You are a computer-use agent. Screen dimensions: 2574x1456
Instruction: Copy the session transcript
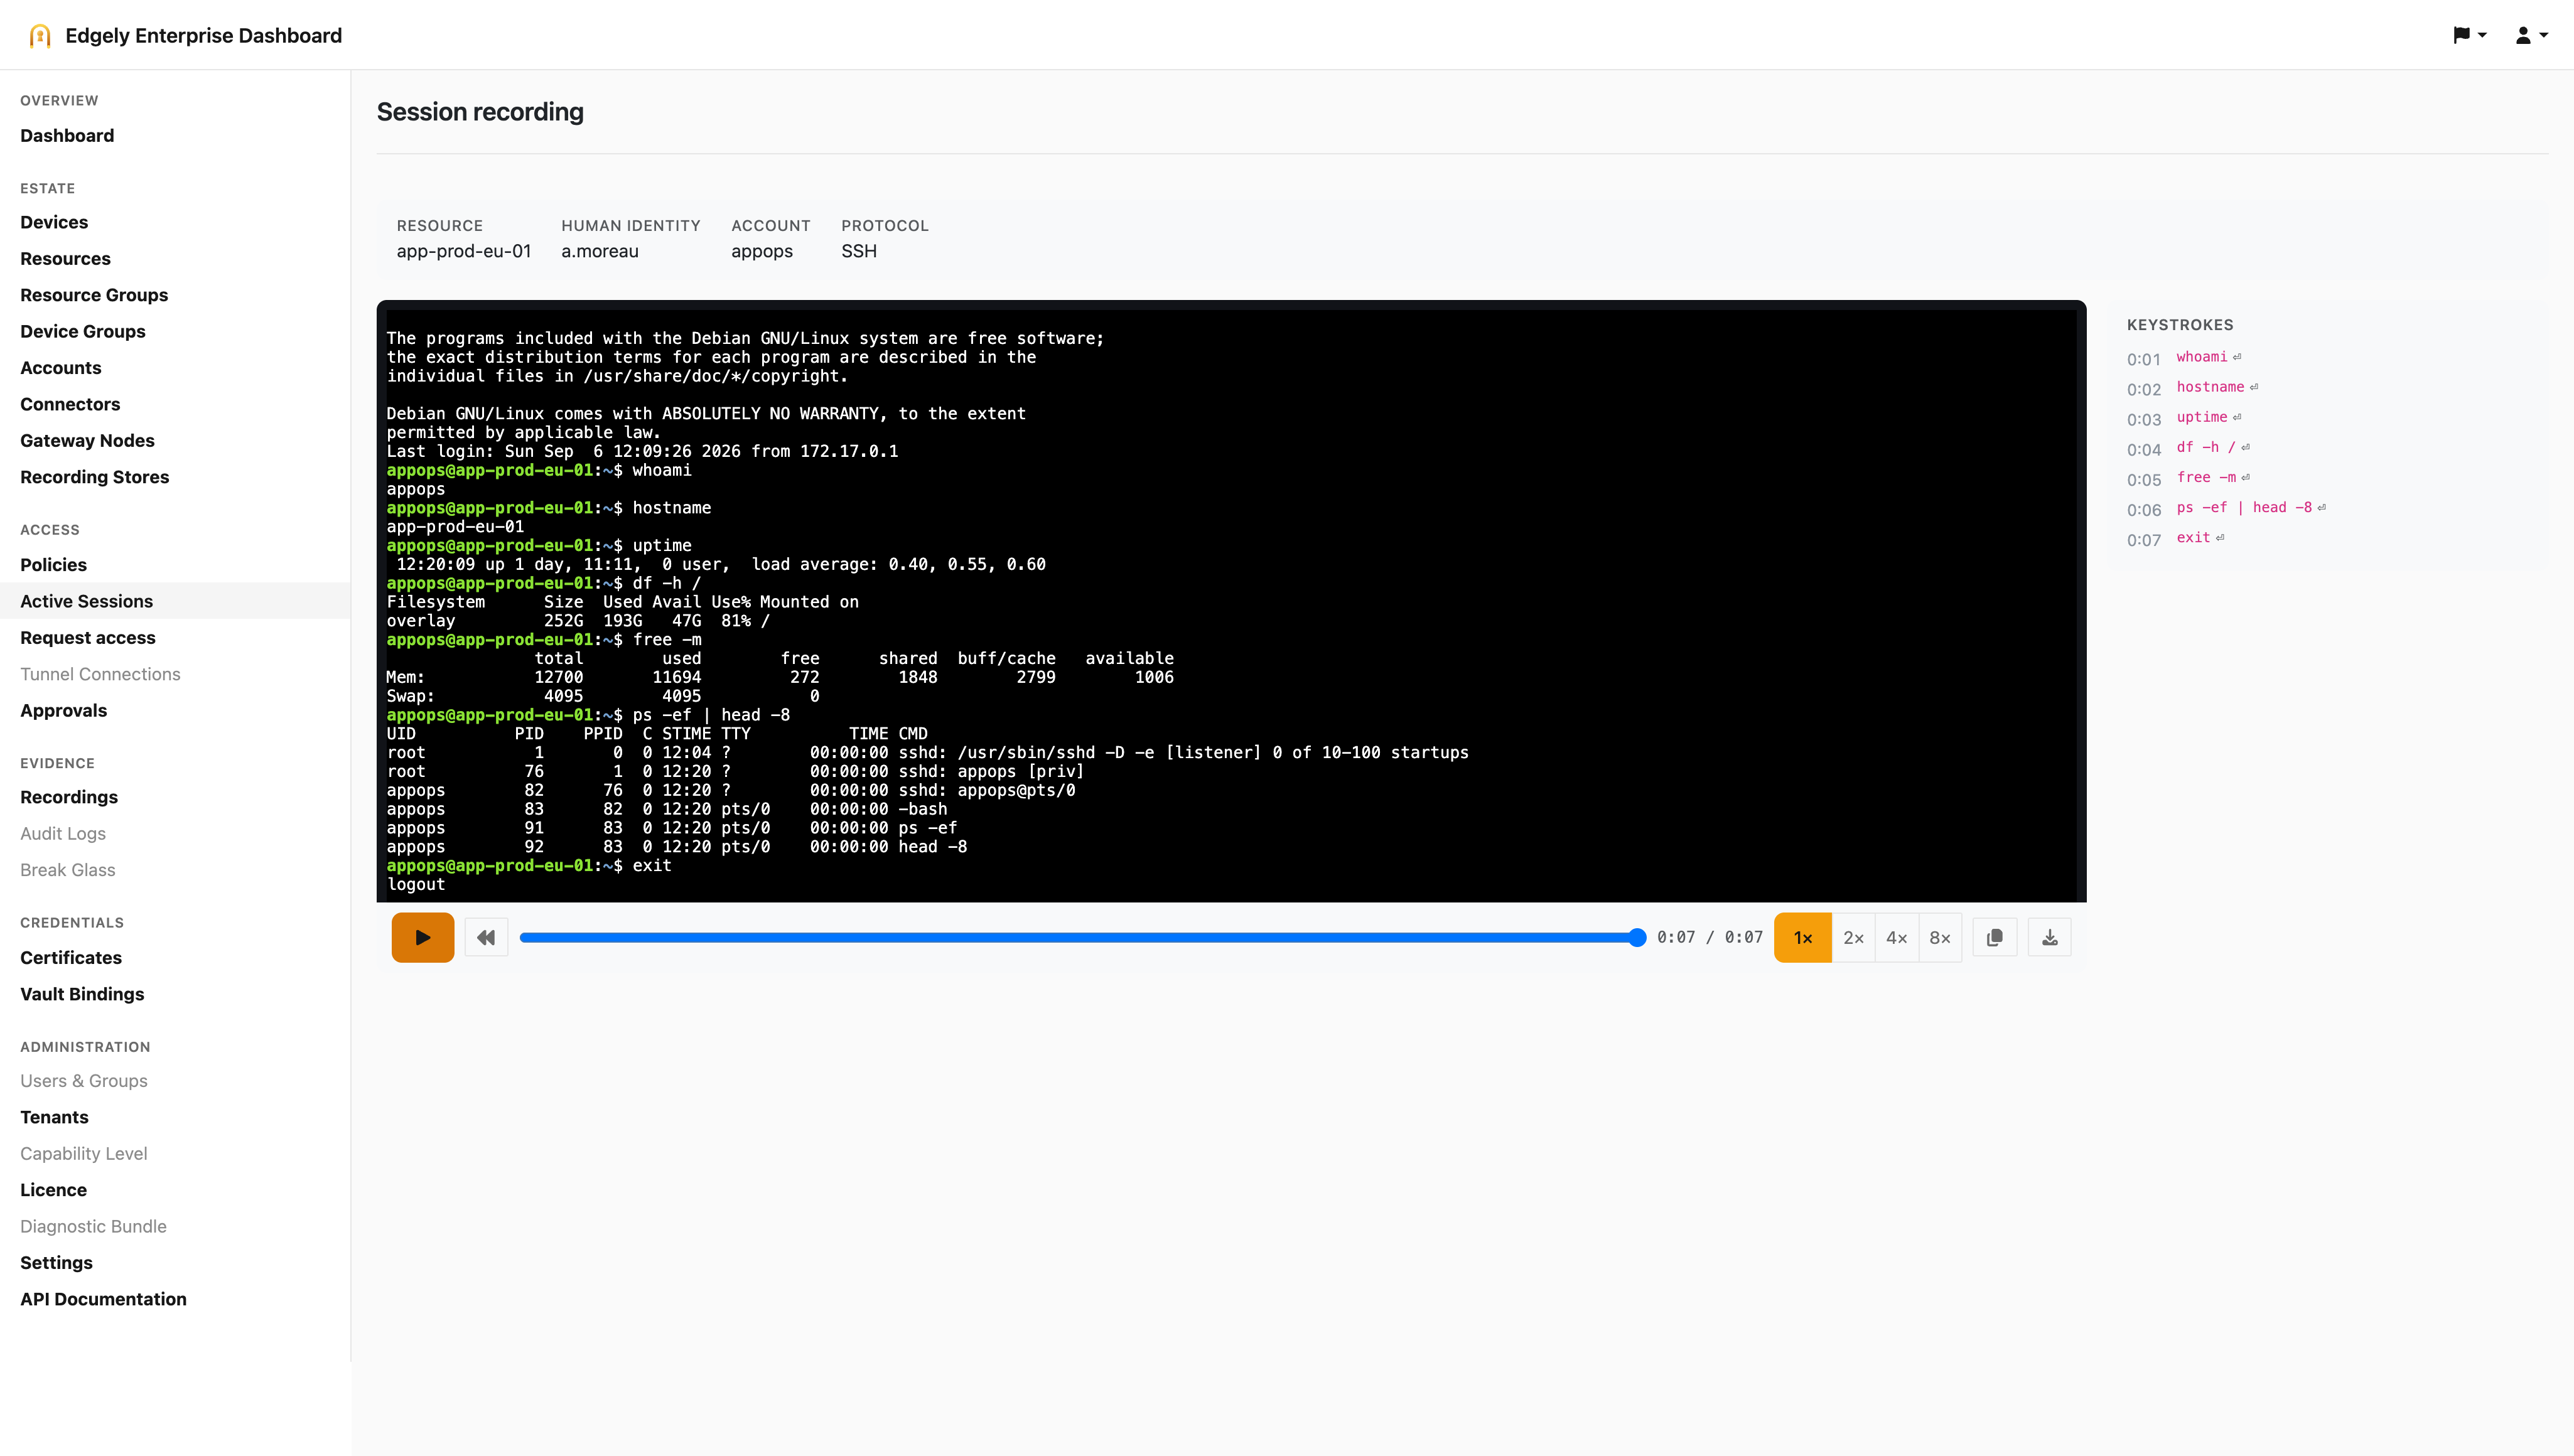pyautogui.click(x=1995, y=937)
